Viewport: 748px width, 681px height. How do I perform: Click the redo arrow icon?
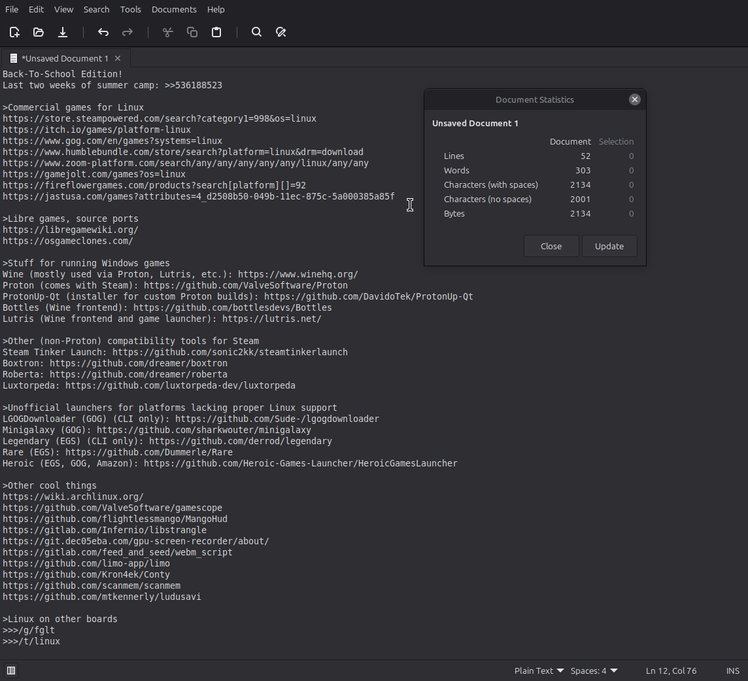tap(127, 32)
